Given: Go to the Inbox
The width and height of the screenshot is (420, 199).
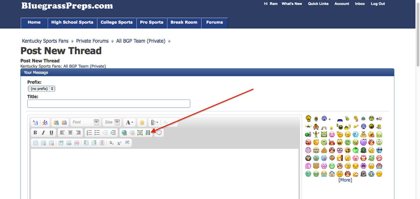Looking at the screenshot, I should (360, 4).
